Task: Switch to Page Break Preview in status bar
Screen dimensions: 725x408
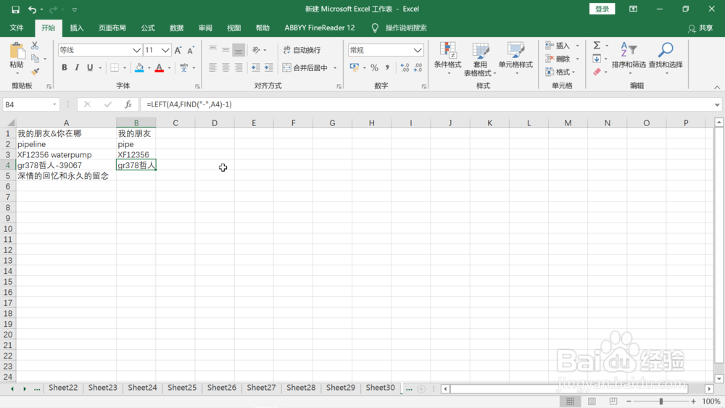Action: point(613,401)
